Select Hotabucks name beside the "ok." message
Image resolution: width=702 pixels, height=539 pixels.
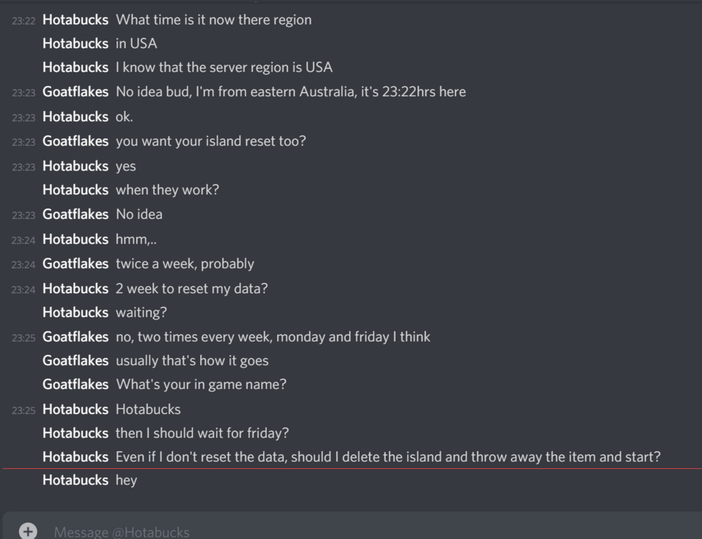click(x=75, y=117)
